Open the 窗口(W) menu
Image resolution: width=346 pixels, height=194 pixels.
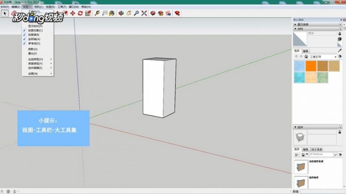[x=74, y=7]
